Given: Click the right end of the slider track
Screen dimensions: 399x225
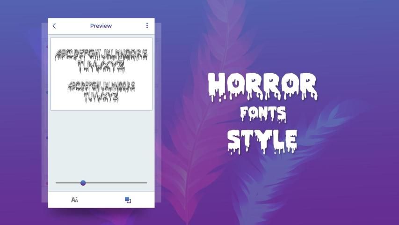Looking at the screenshot, I should tap(145, 183).
